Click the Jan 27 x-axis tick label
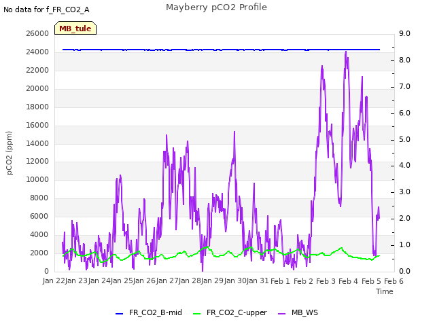Viewport: 435px width, 326px height. [167, 280]
